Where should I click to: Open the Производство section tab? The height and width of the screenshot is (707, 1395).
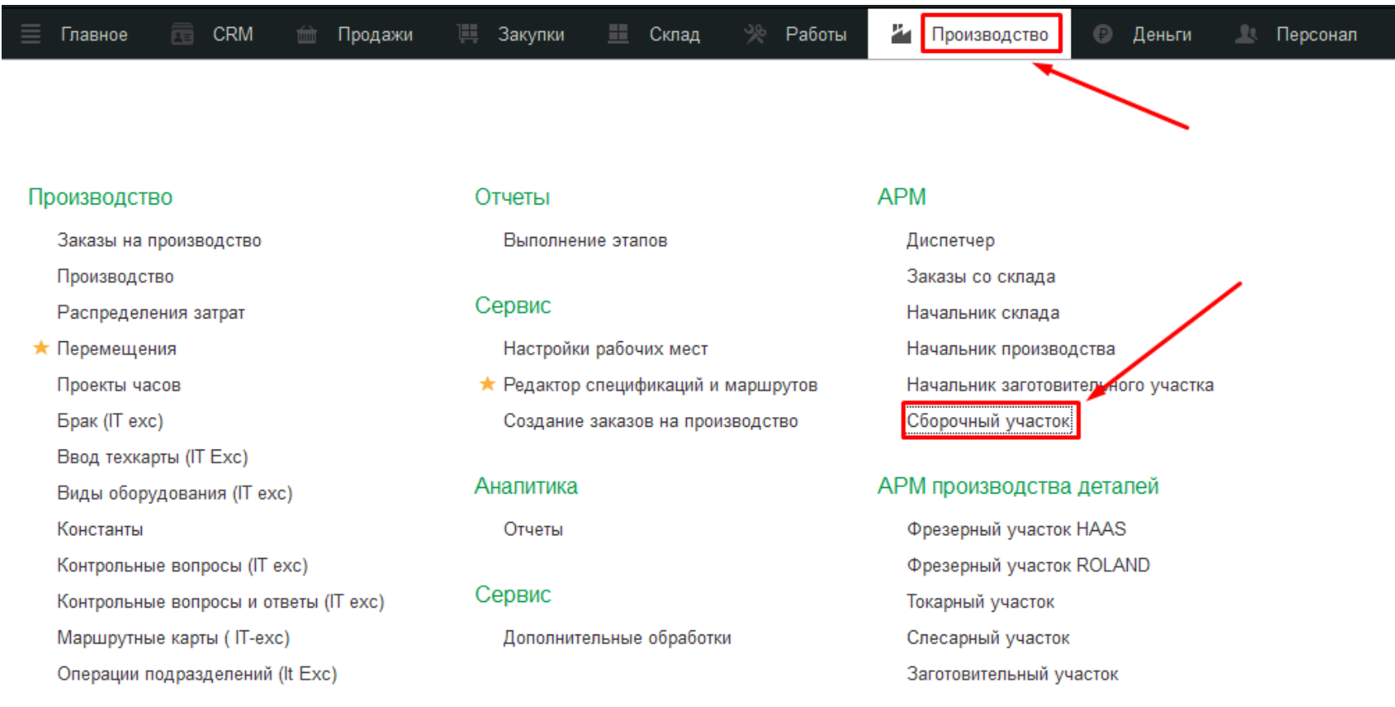tap(989, 34)
